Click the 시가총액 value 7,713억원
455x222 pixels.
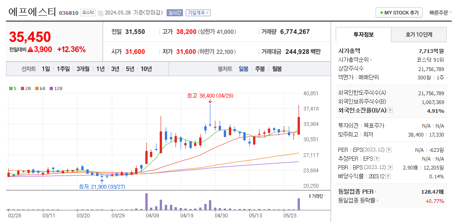[x=431, y=51]
